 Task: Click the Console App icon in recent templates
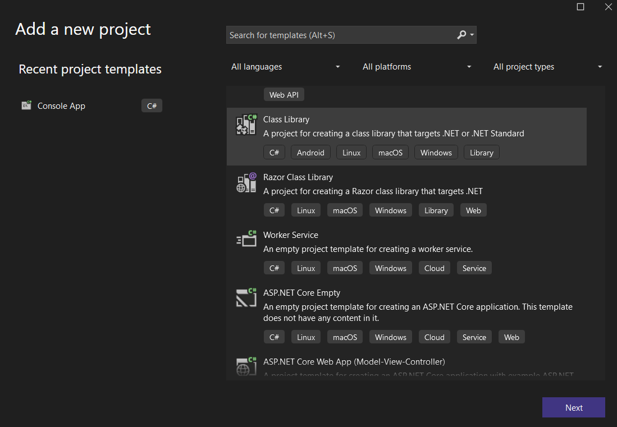pyautogui.click(x=26, y=105)
